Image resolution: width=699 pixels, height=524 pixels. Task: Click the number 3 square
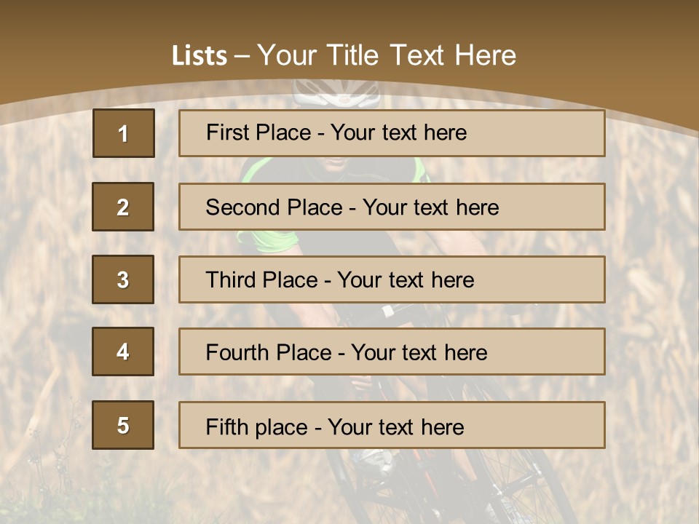(x=123, y=279)
